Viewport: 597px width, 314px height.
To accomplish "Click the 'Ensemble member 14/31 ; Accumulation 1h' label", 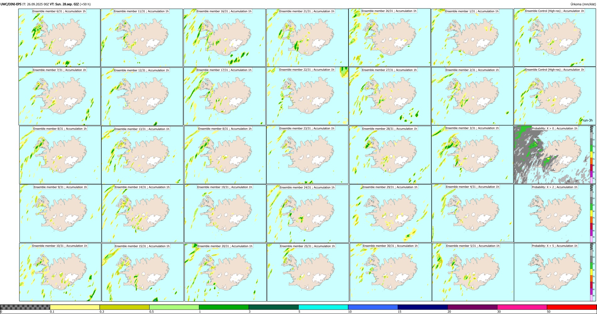I will pyautogui.click(x=142, y=187).
